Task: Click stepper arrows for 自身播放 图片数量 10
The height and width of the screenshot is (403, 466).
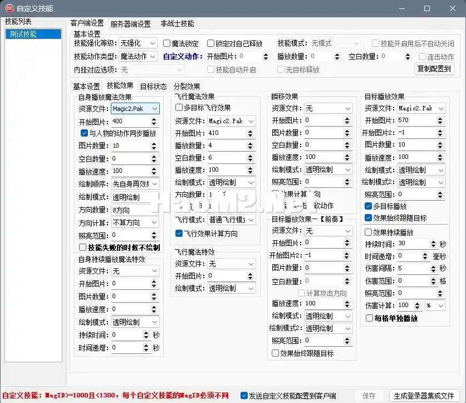Action: 154,146
